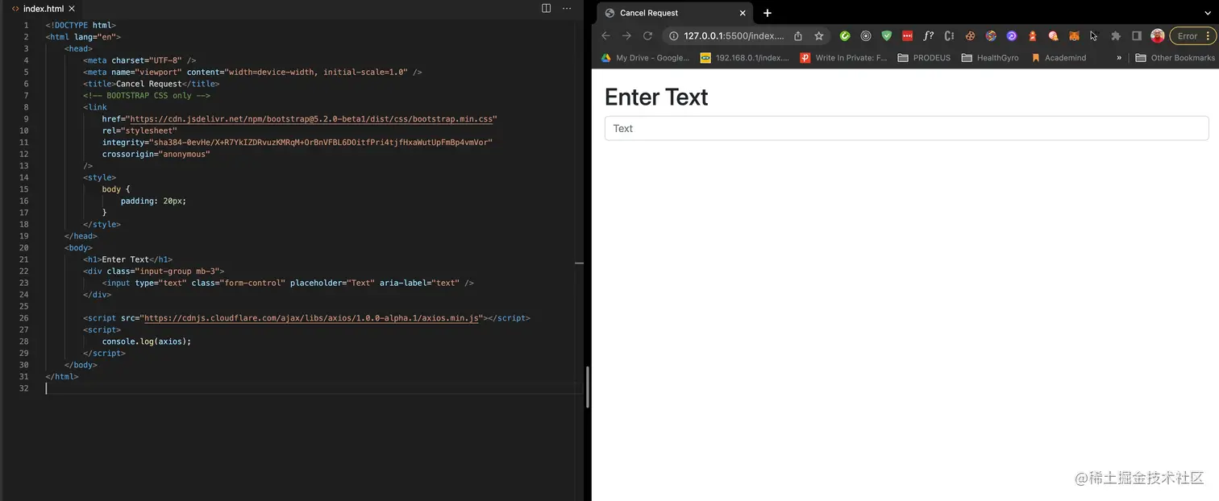Open the Academind bookmark
Viewport: 1219px width, 501px height.
[x=1059, y=58]
